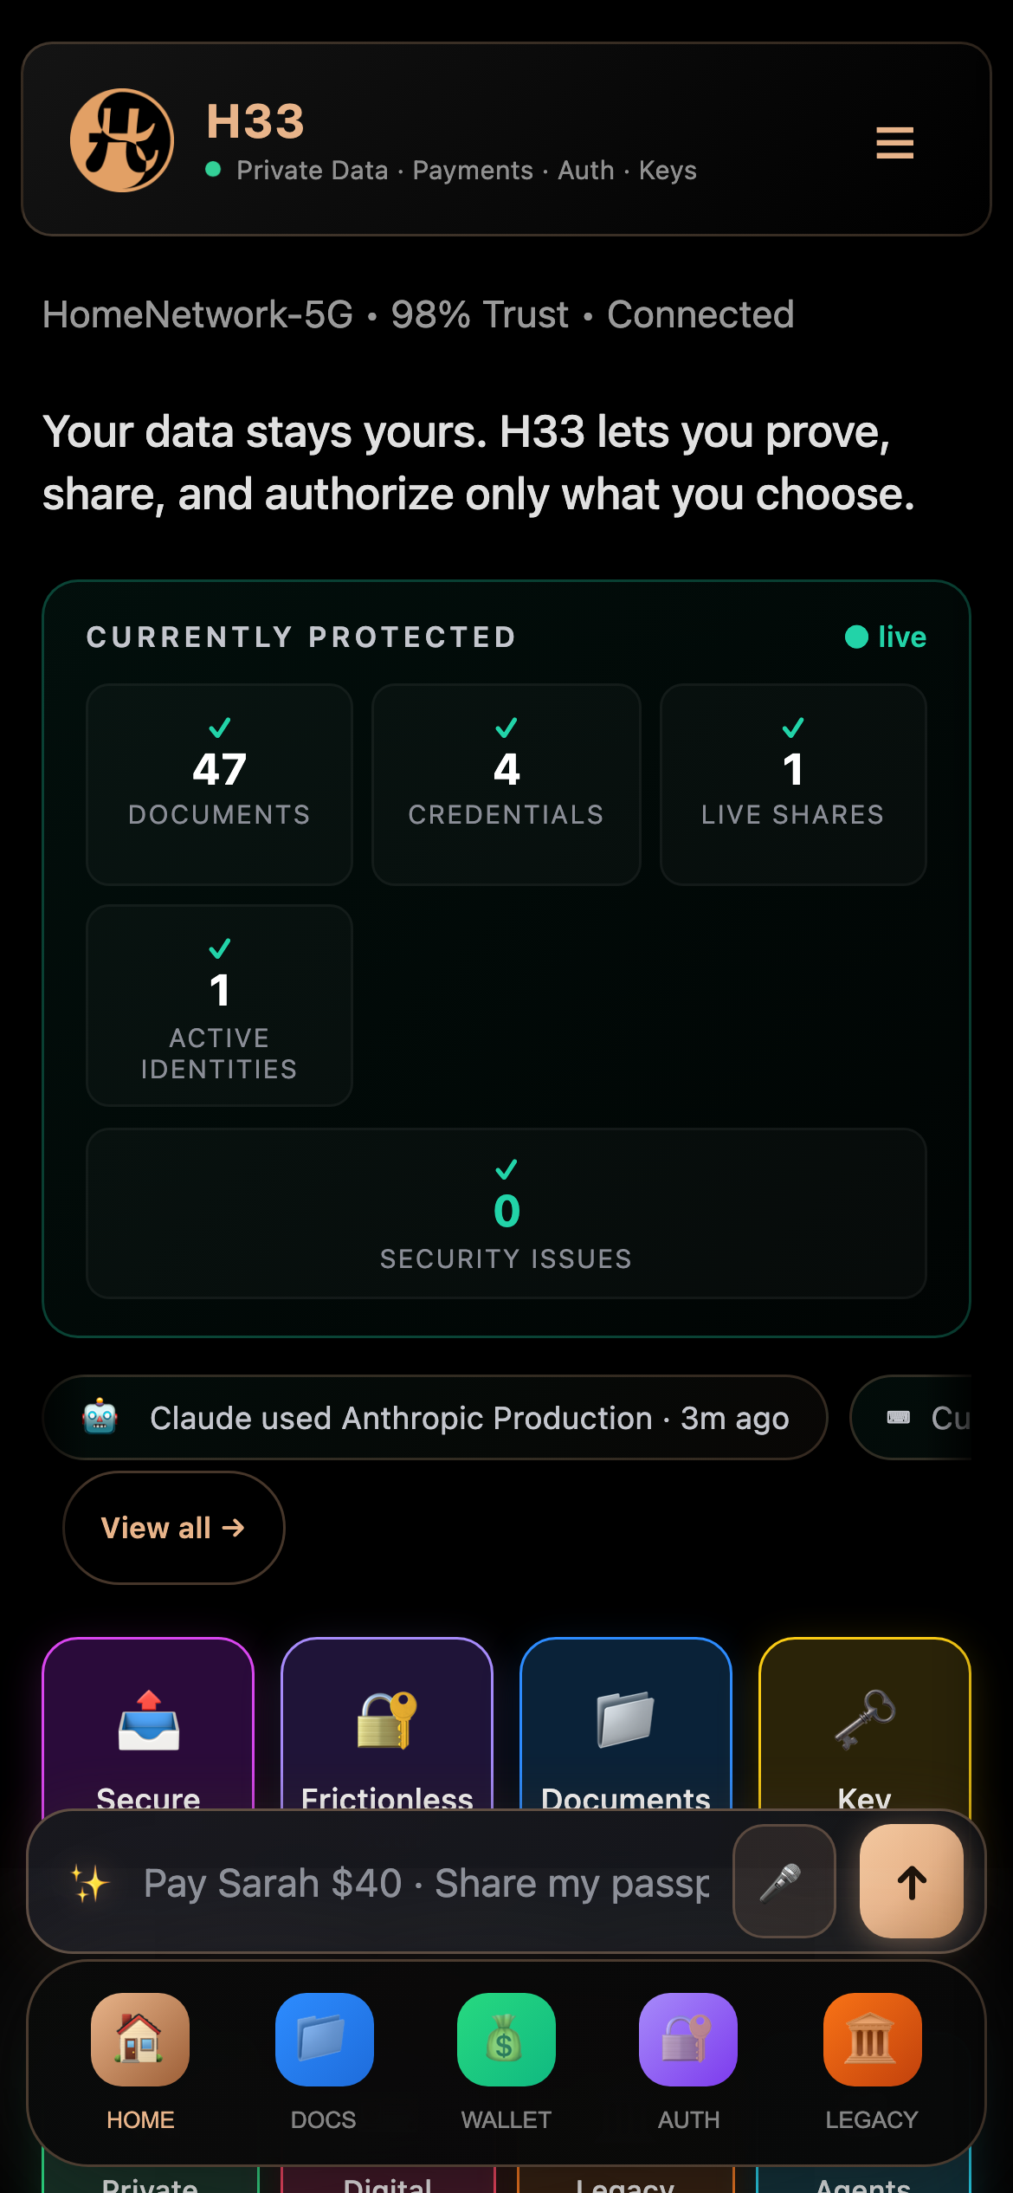Open the hamburger menu

tap(894, 143)
